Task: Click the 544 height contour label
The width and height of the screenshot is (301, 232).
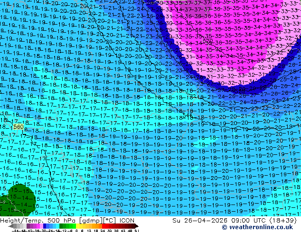Action: [188, 115]
